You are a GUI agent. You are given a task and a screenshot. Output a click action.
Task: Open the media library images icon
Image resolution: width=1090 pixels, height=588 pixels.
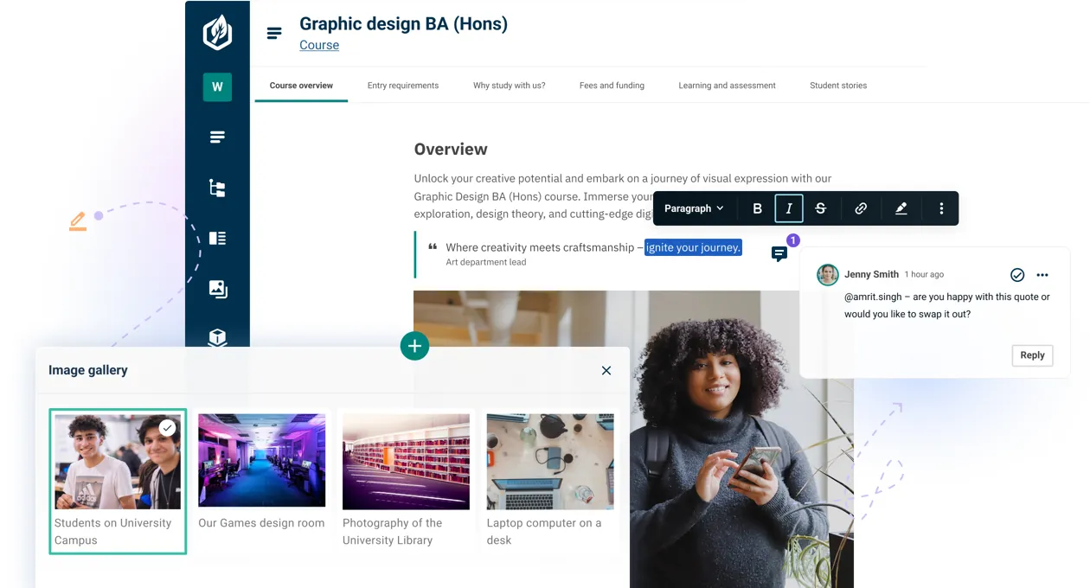coord(218,289)
